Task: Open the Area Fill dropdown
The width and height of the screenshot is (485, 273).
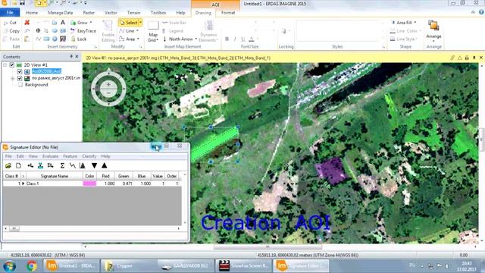Action: pos(415,23)
